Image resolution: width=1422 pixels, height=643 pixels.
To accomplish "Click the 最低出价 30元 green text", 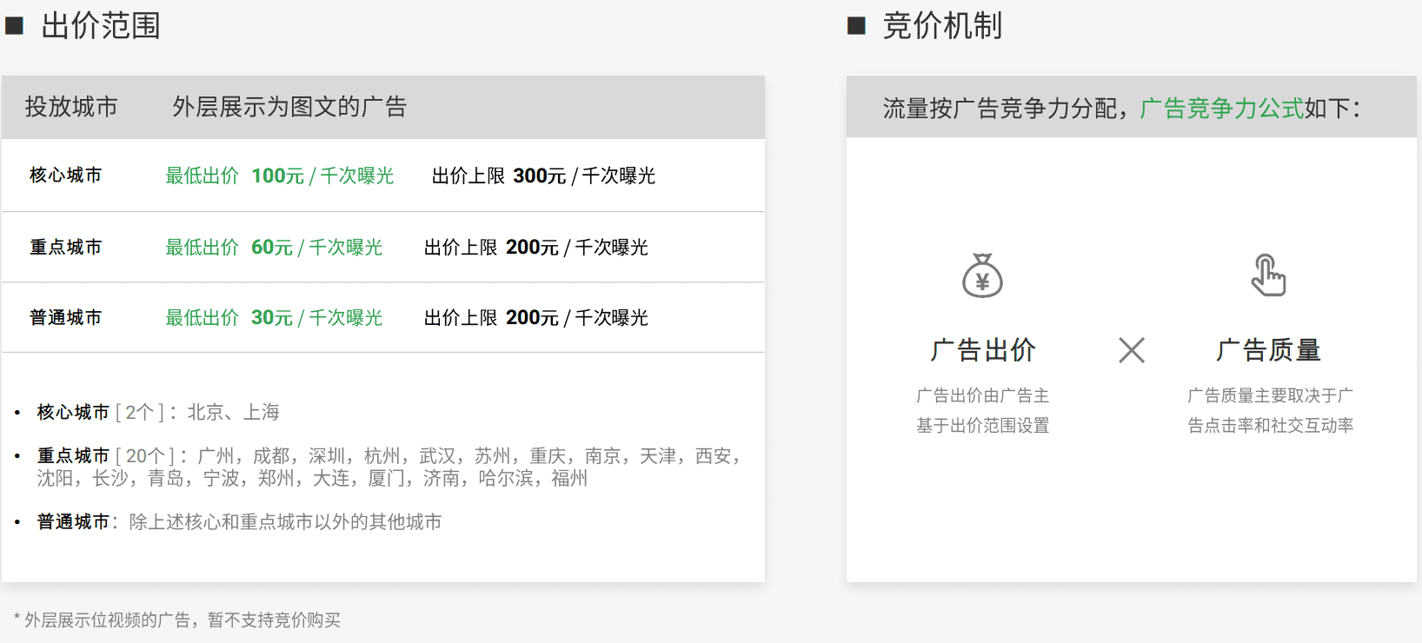I will click(x=274, y=318).
